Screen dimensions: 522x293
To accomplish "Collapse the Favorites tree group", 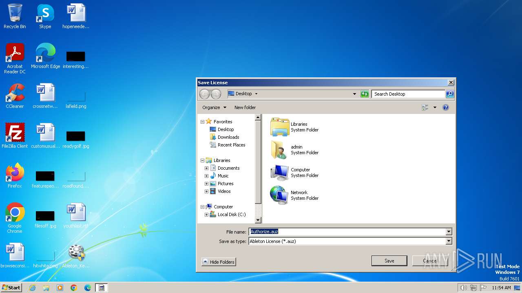I will [x=202, y=122].
